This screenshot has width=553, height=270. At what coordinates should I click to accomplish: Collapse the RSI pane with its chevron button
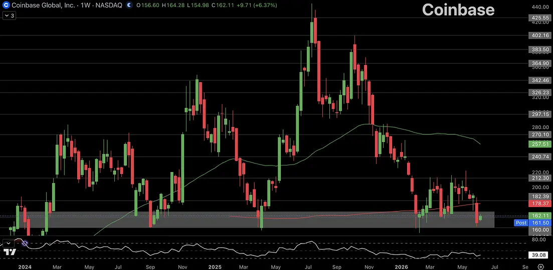(x=9, y=243)
